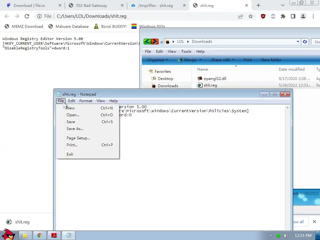Expand the Merge button dropdown arrow
320x240 pixels.
[x=200, y=60]
